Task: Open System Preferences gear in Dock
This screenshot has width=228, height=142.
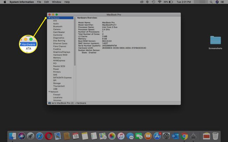Action: (166, 136)
